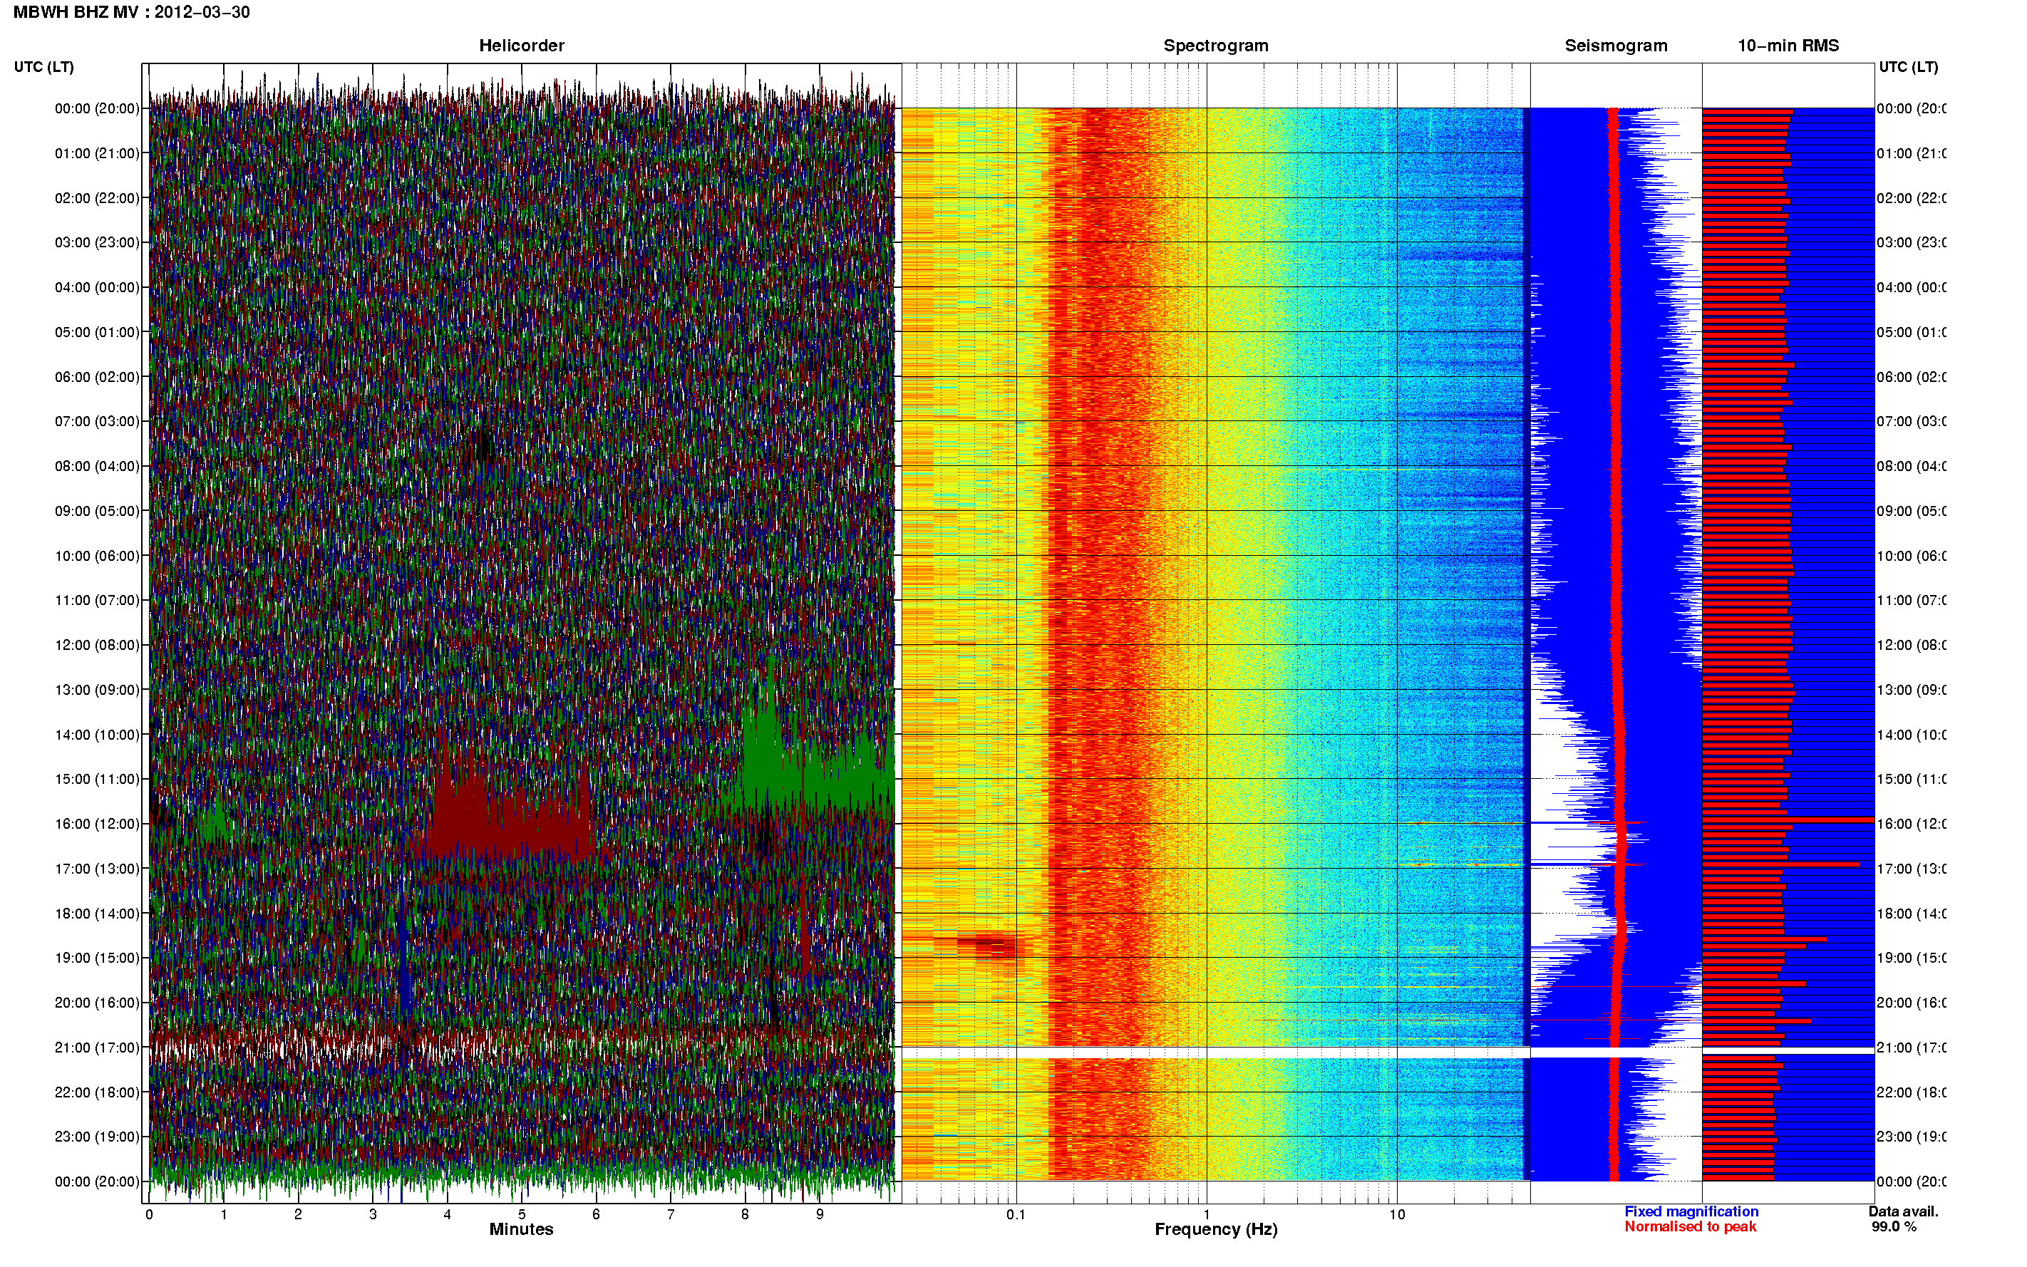Click left time label '19:00 (15:00)'

pos(97,958)
